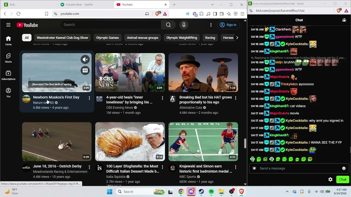Bookmark the current YouTube page
The image size is (351, 197).
(47, 14)
